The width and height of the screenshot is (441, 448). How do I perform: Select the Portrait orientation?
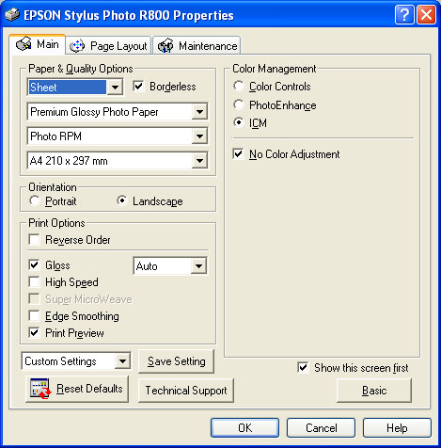[x=34, y=200]
